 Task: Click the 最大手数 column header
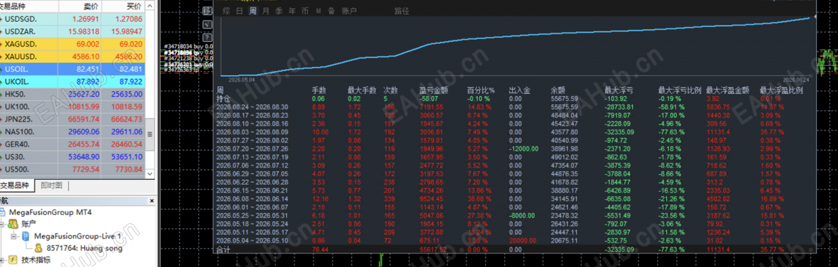pos(362,90)
